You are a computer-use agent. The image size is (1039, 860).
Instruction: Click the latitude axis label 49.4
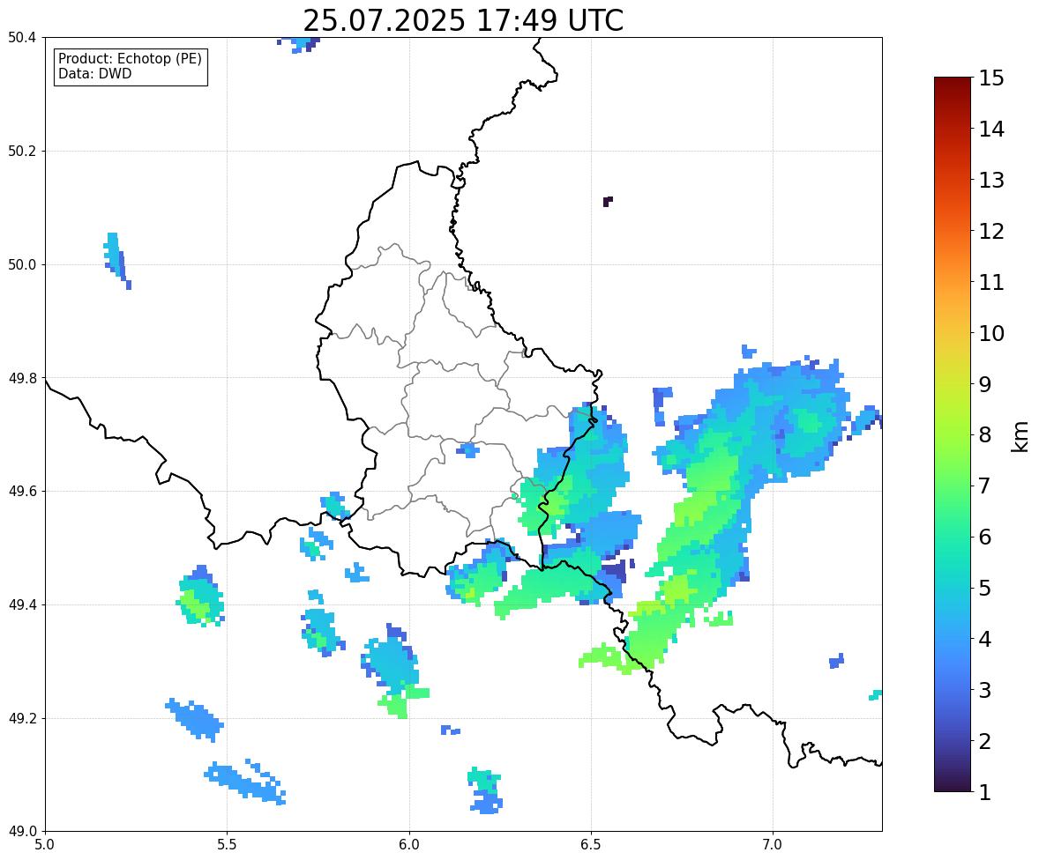(22, 604)
